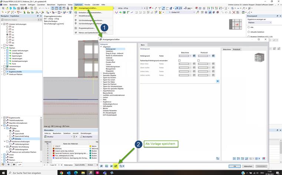Toggle the Ergebniswerte checkbox

(4, 118)
